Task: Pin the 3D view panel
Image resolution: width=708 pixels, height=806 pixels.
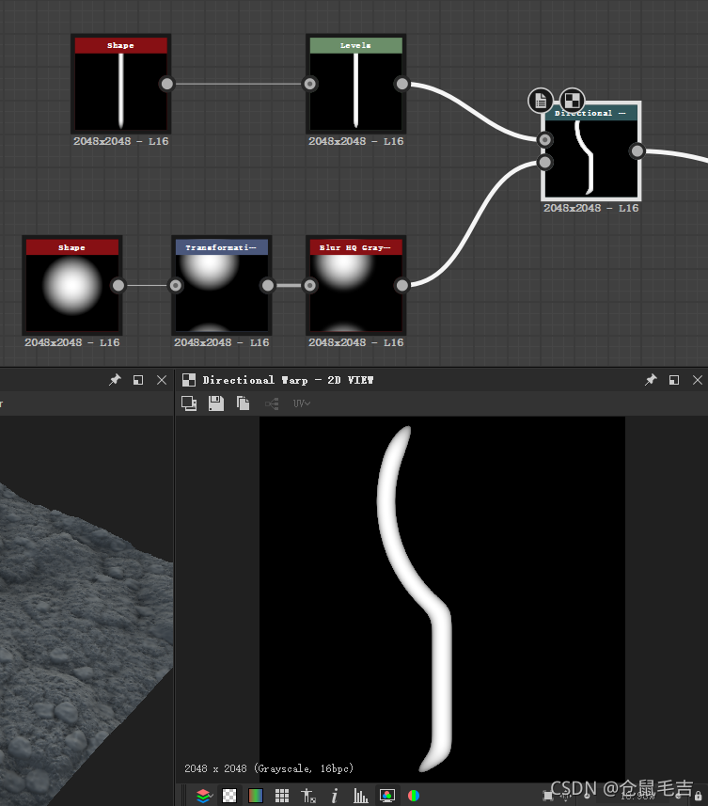Action: point(115,380)
